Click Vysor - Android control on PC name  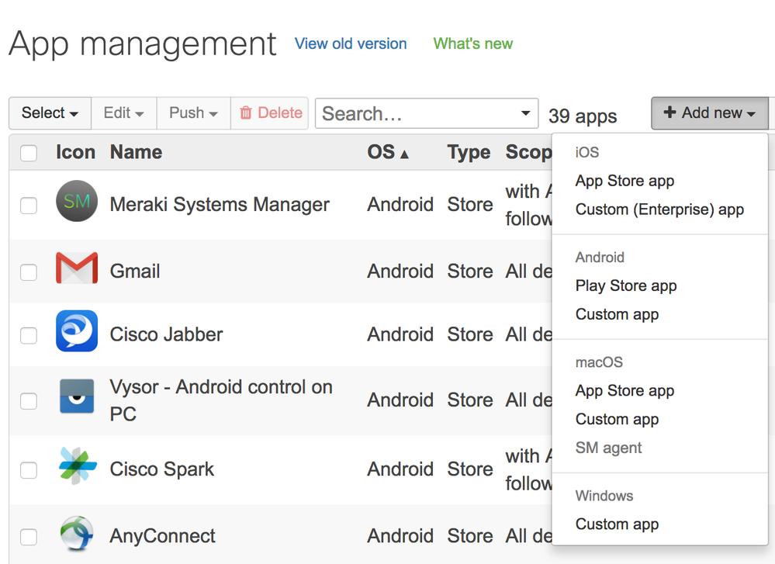[221, 400]
